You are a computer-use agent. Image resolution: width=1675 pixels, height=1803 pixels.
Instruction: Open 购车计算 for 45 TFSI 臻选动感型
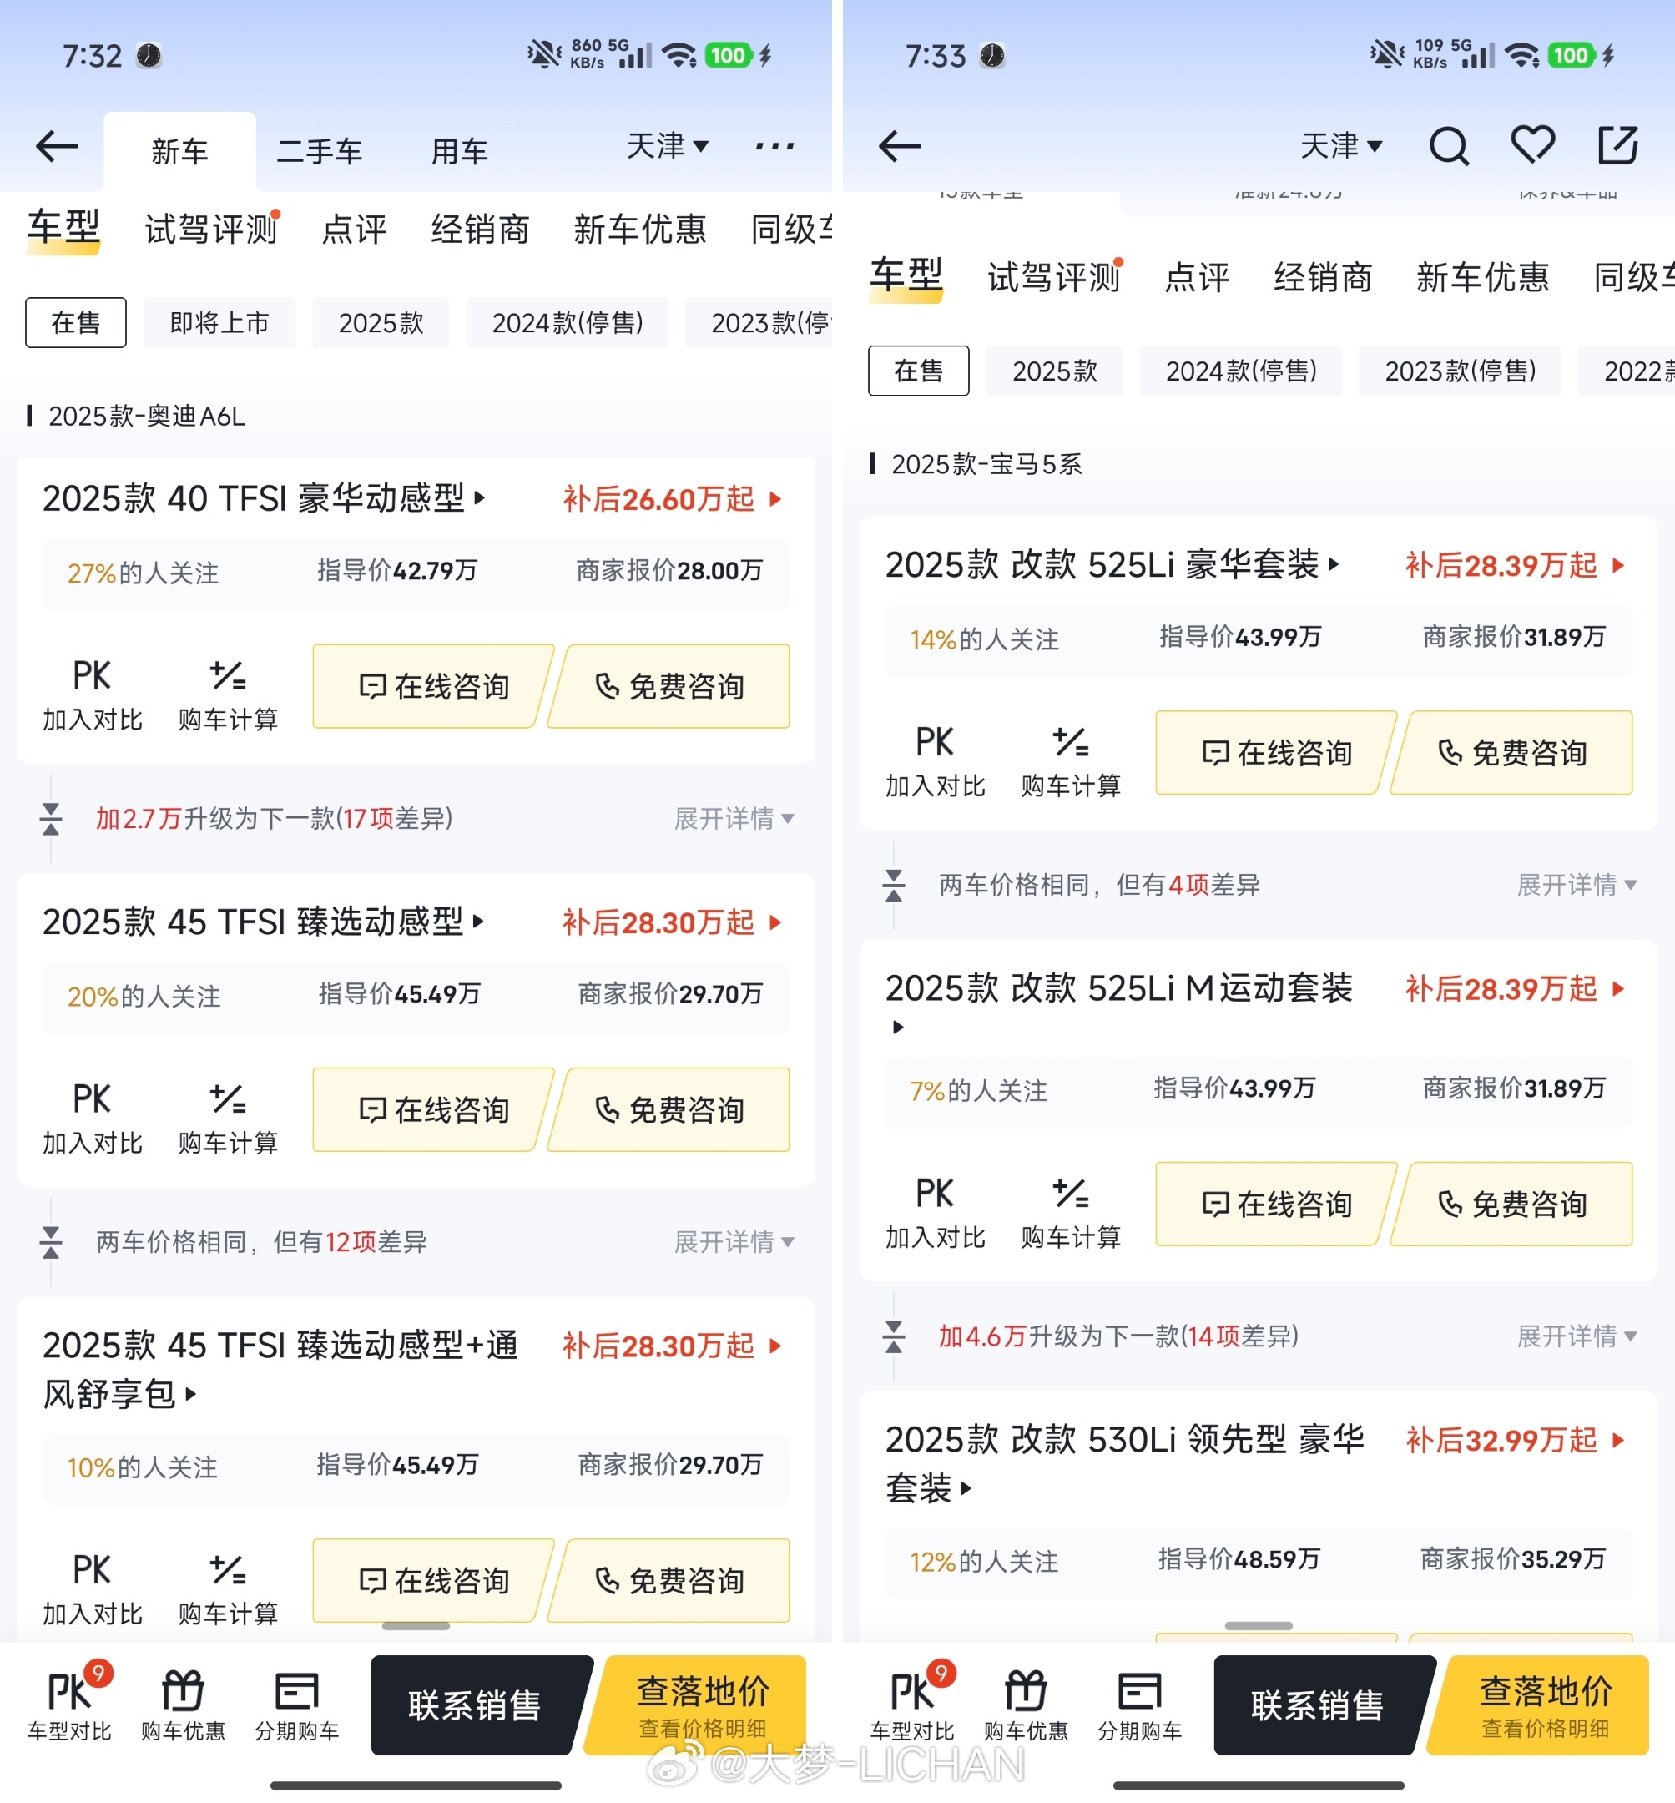point(228,1118)
